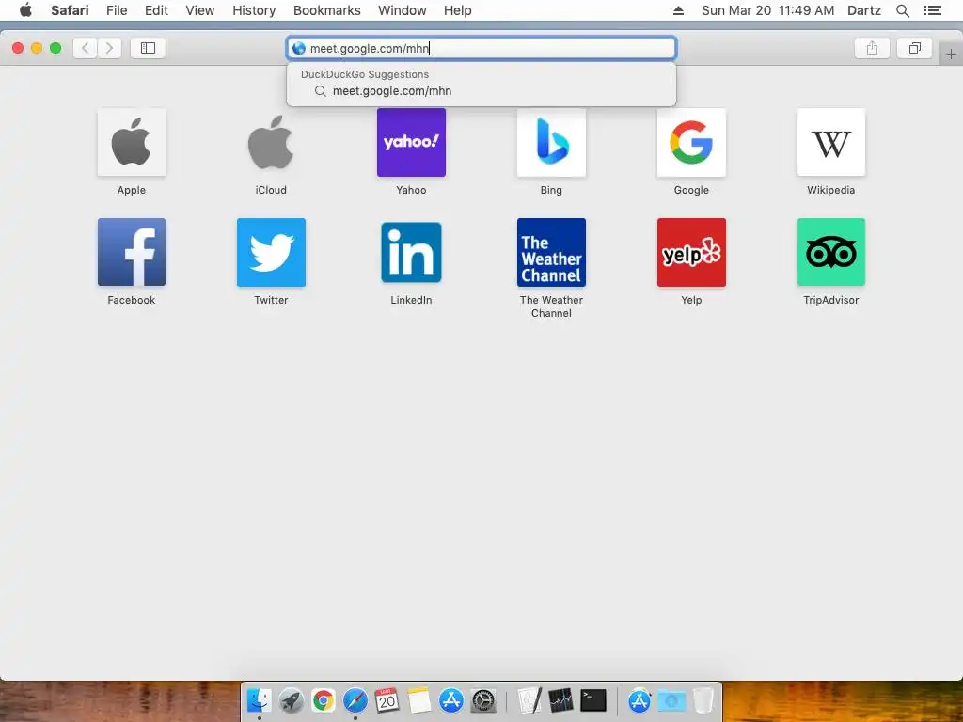
Task: Click the address bar showing meet.google.com/mhn
Action: point(481,49)
